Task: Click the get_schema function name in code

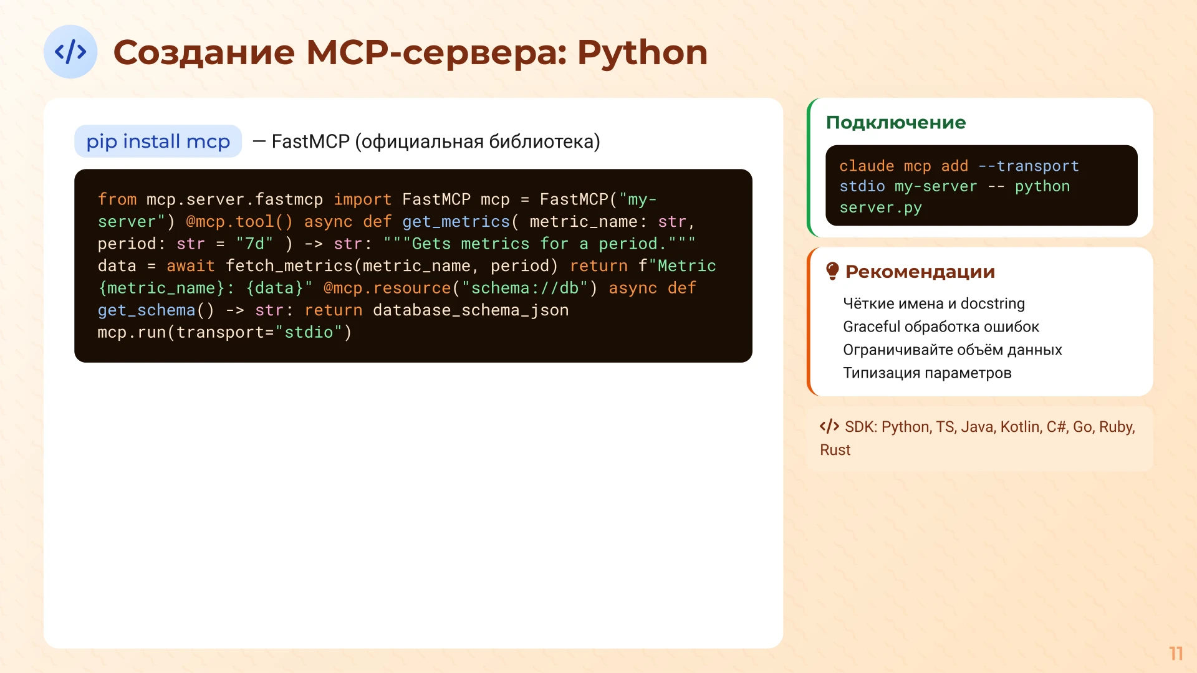Action: (x=147, y=310)
